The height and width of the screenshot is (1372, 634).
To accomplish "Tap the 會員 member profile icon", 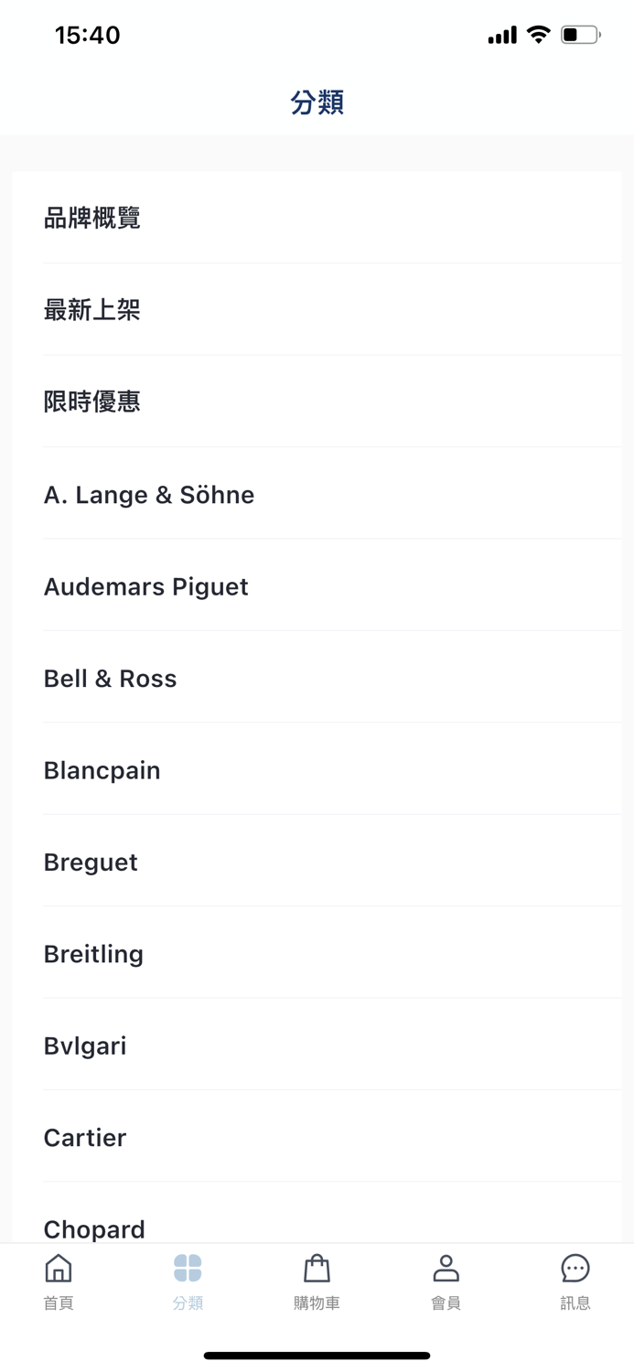I will pos(446,1269).
